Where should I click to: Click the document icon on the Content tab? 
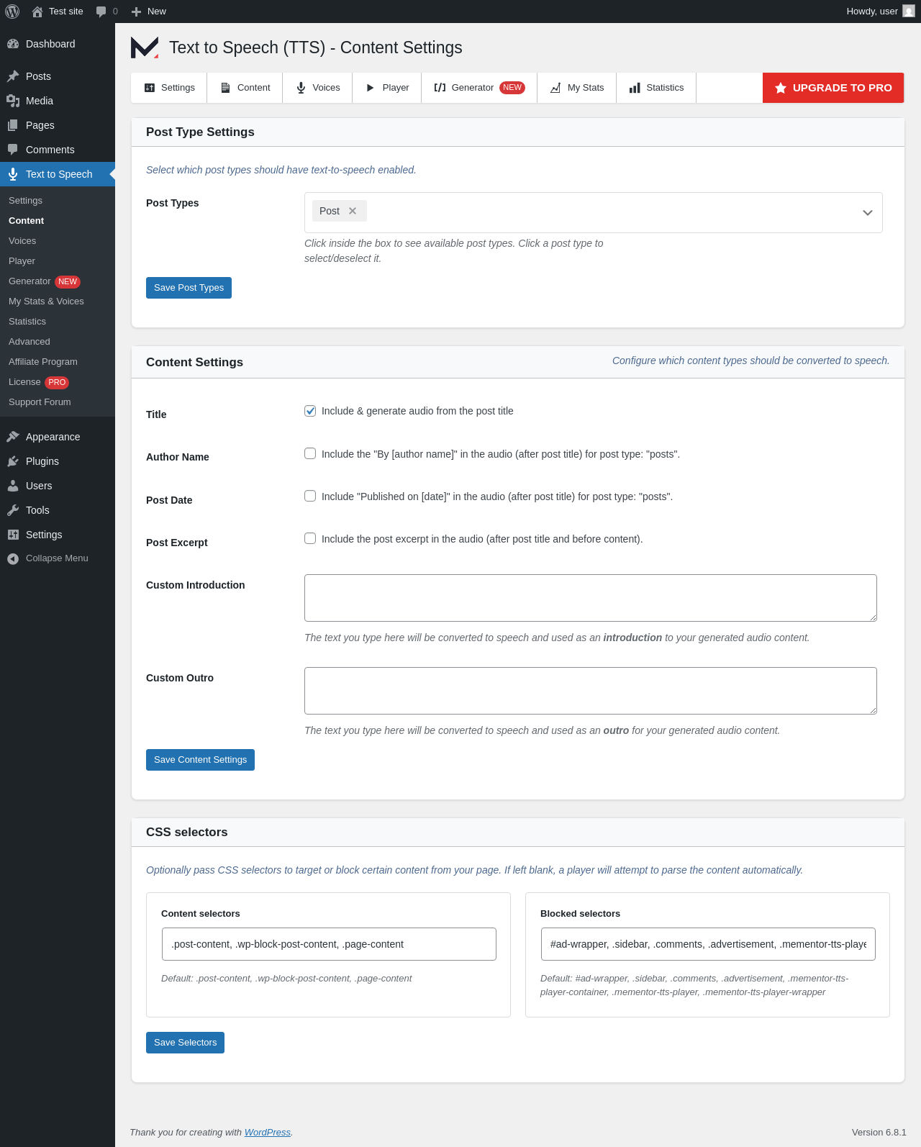click(225, 88)
